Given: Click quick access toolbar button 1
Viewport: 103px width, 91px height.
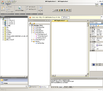Looking at the screenshot, I should 7,2.
